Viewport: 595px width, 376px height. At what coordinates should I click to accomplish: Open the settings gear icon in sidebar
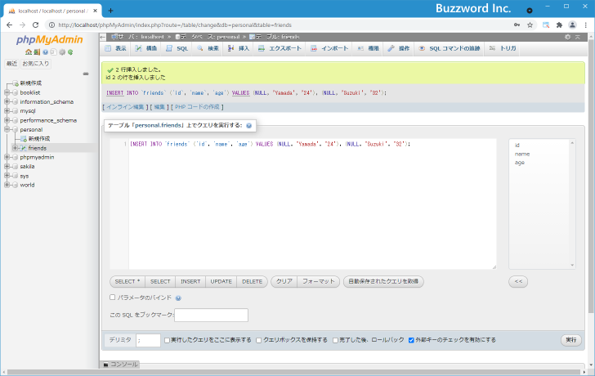point(60,51)
